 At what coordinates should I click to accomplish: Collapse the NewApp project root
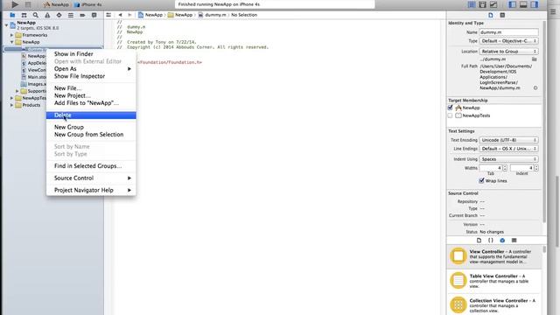[x=6, y=25]
